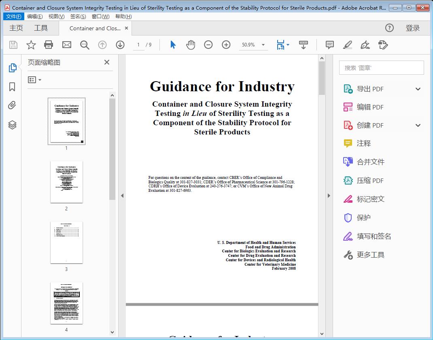The width and height of the screenshot is (433, 340).
Task: Expand the fit page options arrow
Action: coord(288,45)
